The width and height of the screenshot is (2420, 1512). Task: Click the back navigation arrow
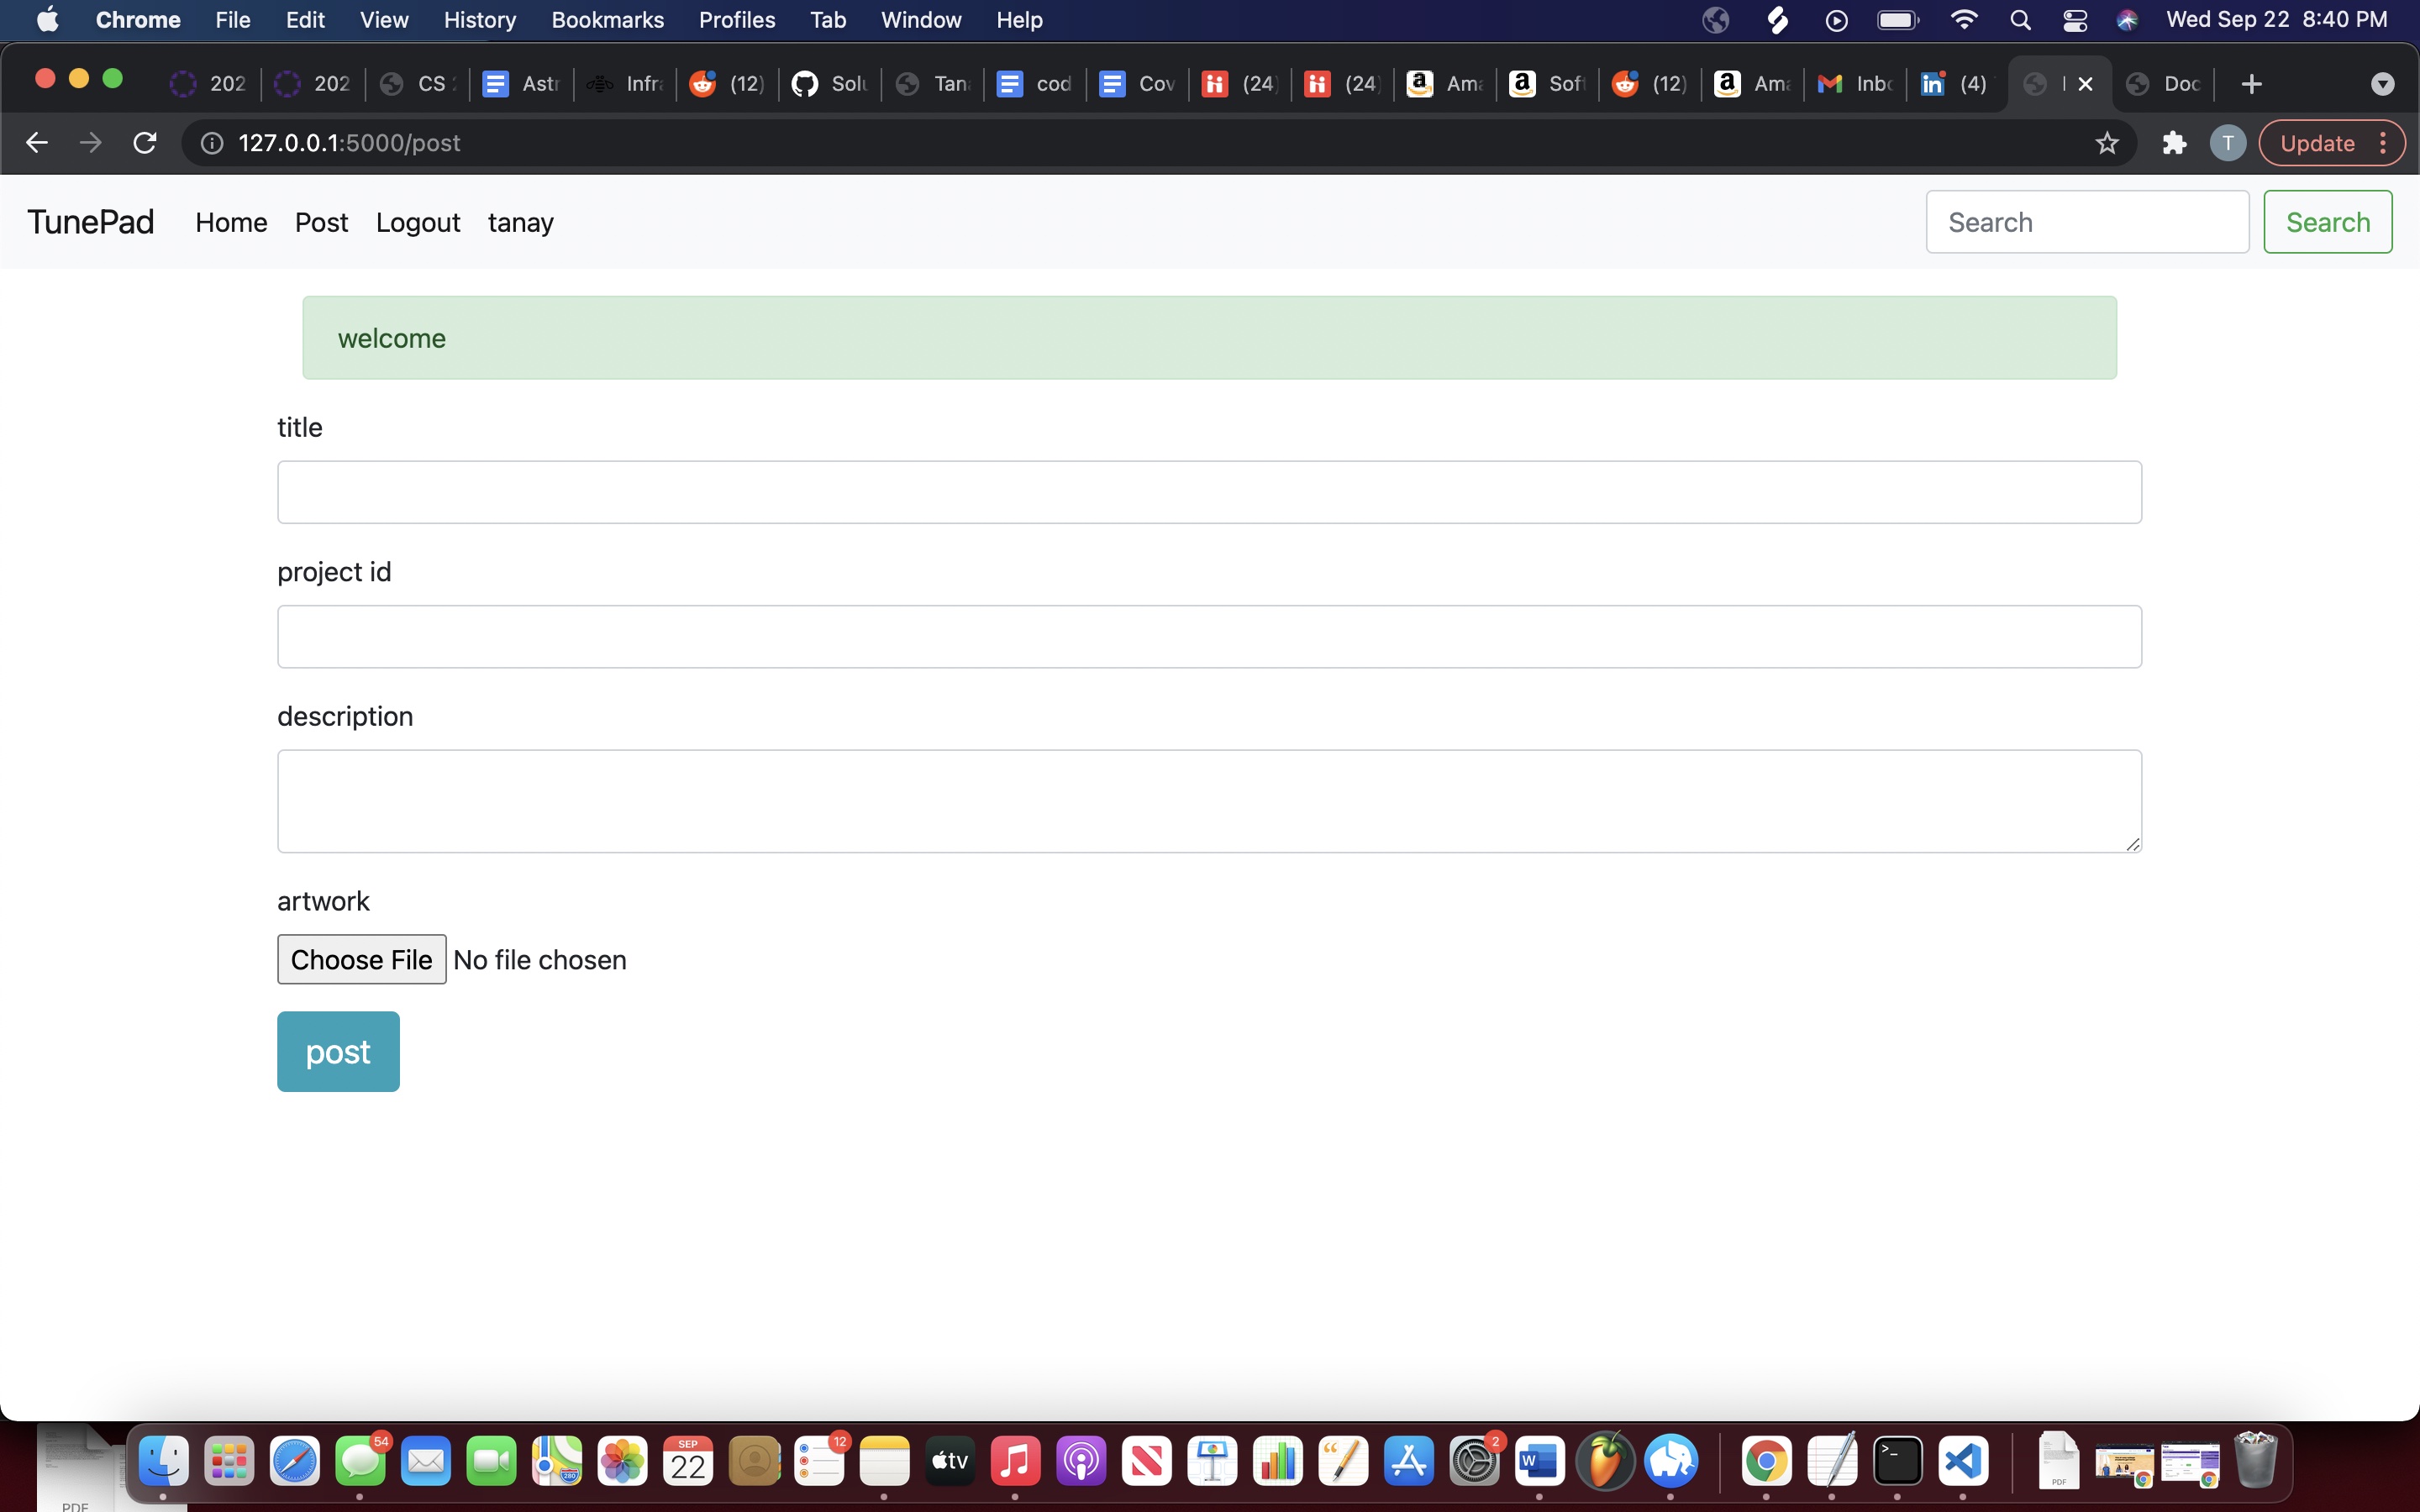pyautogui.click(x=37, y=142)
